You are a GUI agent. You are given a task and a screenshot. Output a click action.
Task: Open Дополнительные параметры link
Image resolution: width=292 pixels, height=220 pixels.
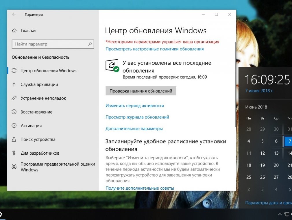pos(134,129)
